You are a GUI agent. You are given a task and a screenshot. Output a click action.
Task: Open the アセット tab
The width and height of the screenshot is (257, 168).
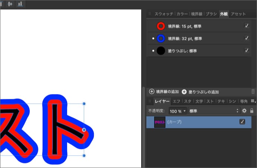click(238, 14)
